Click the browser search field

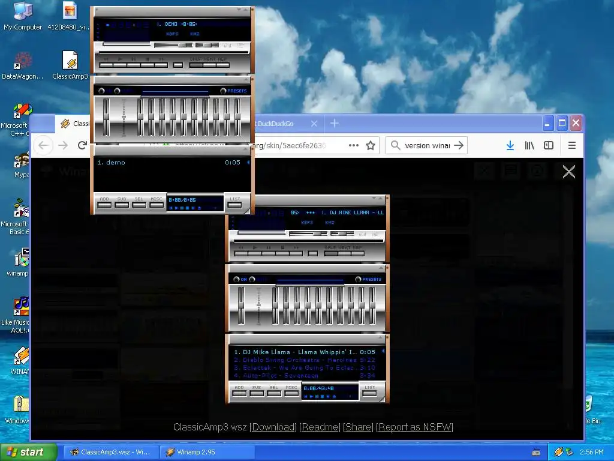427,145
